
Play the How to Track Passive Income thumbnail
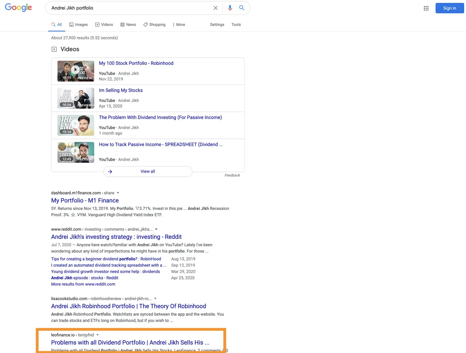click(x=76, y=152)
